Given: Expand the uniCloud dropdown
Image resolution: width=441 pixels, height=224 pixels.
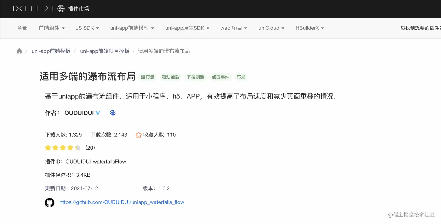Looking at the screenshot, I should coord(271,28).
